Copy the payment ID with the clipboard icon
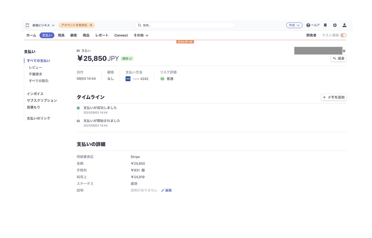Image resolution: width=372 pixels, height=238 pixels. 343,50
